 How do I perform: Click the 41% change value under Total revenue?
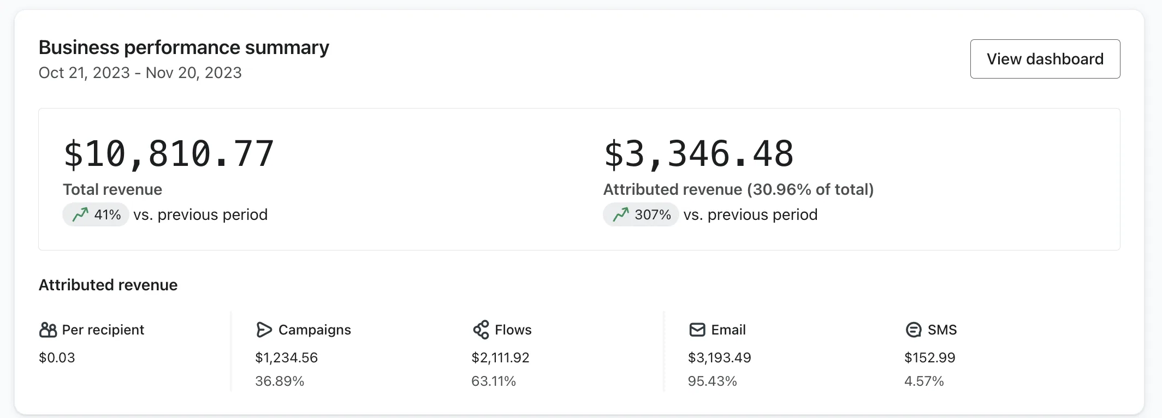point(108,214)
